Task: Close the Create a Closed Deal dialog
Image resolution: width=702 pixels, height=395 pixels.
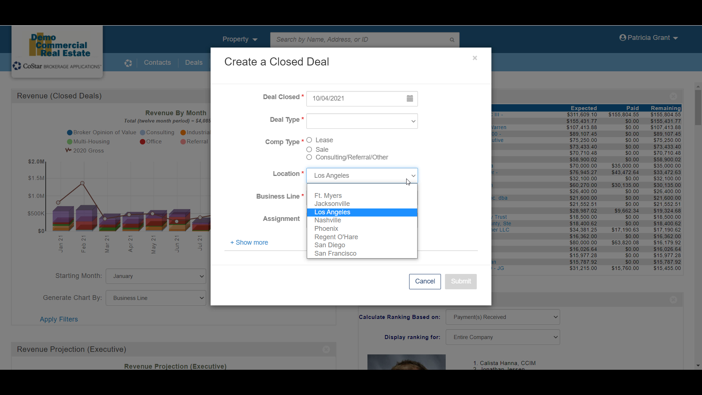Action: click(x=475, y=58)
